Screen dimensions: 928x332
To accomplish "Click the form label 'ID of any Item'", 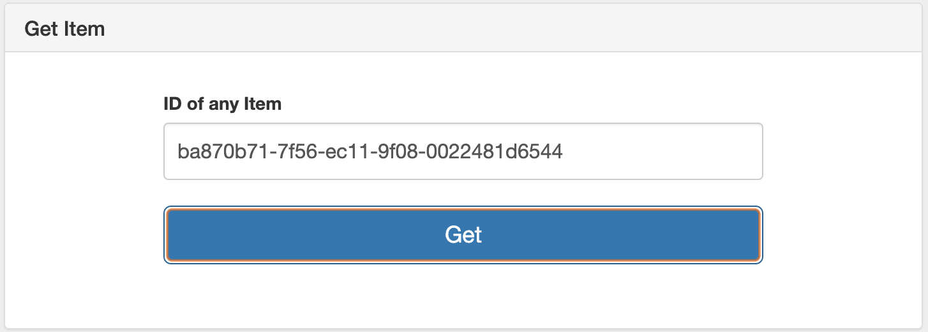I will pyautogui.click(x=223, y=103).
